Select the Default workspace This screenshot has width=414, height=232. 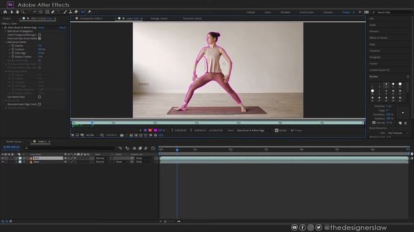(251, 12)
